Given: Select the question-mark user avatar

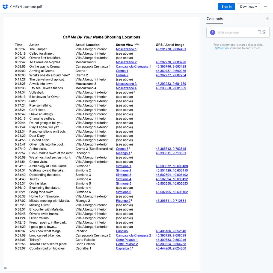Looking at the screenshot, I should point(212,32).
